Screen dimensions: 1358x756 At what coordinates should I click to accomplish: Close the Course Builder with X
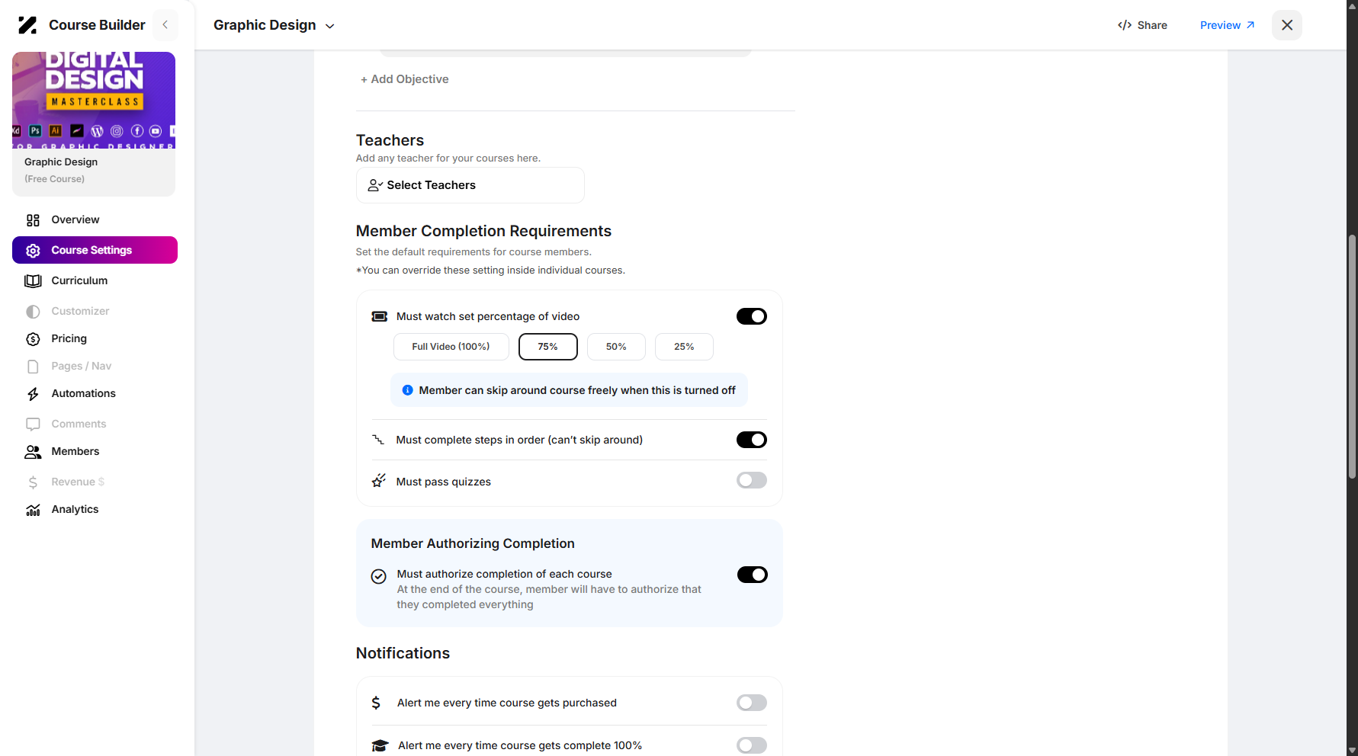tap(1287, 25)
